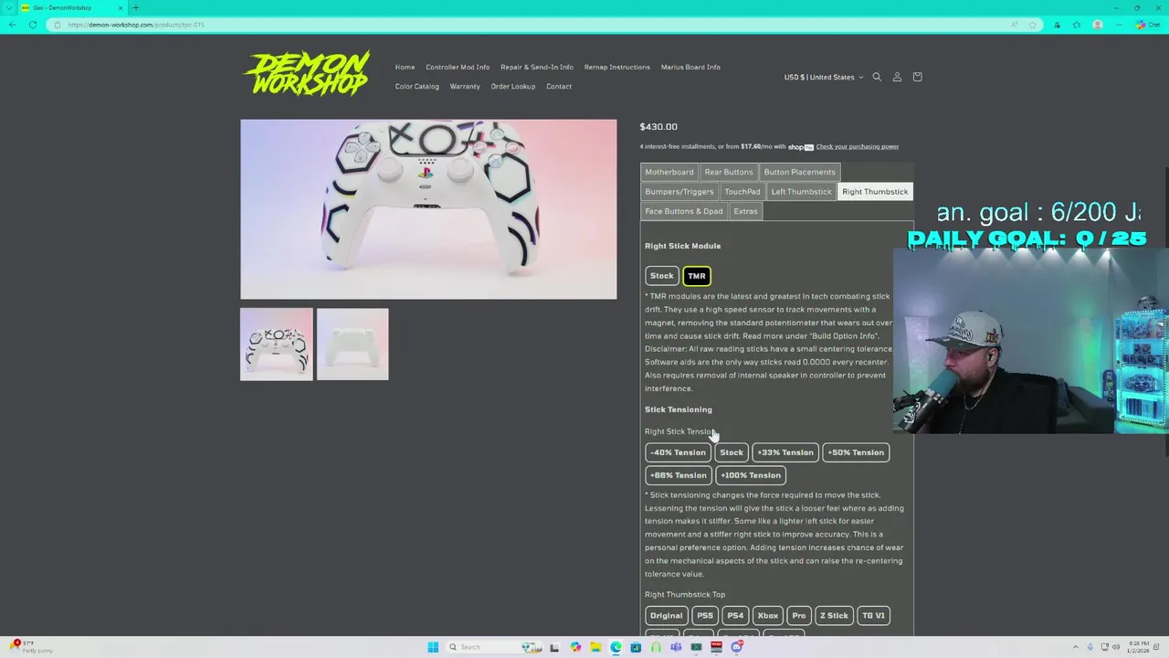Select the Stock right stick module

(x=661, y=276)
